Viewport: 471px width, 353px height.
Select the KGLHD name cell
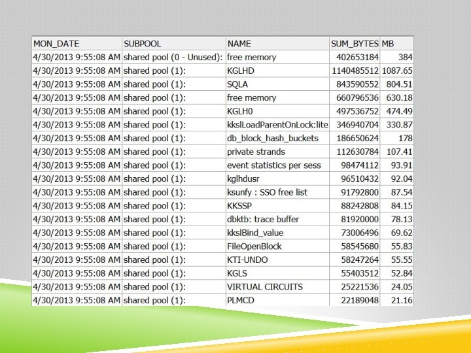277,71
